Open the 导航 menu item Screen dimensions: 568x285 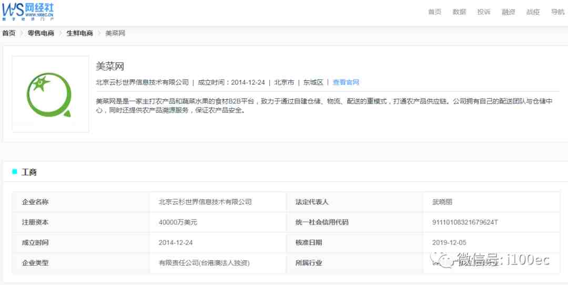[557, 12]
